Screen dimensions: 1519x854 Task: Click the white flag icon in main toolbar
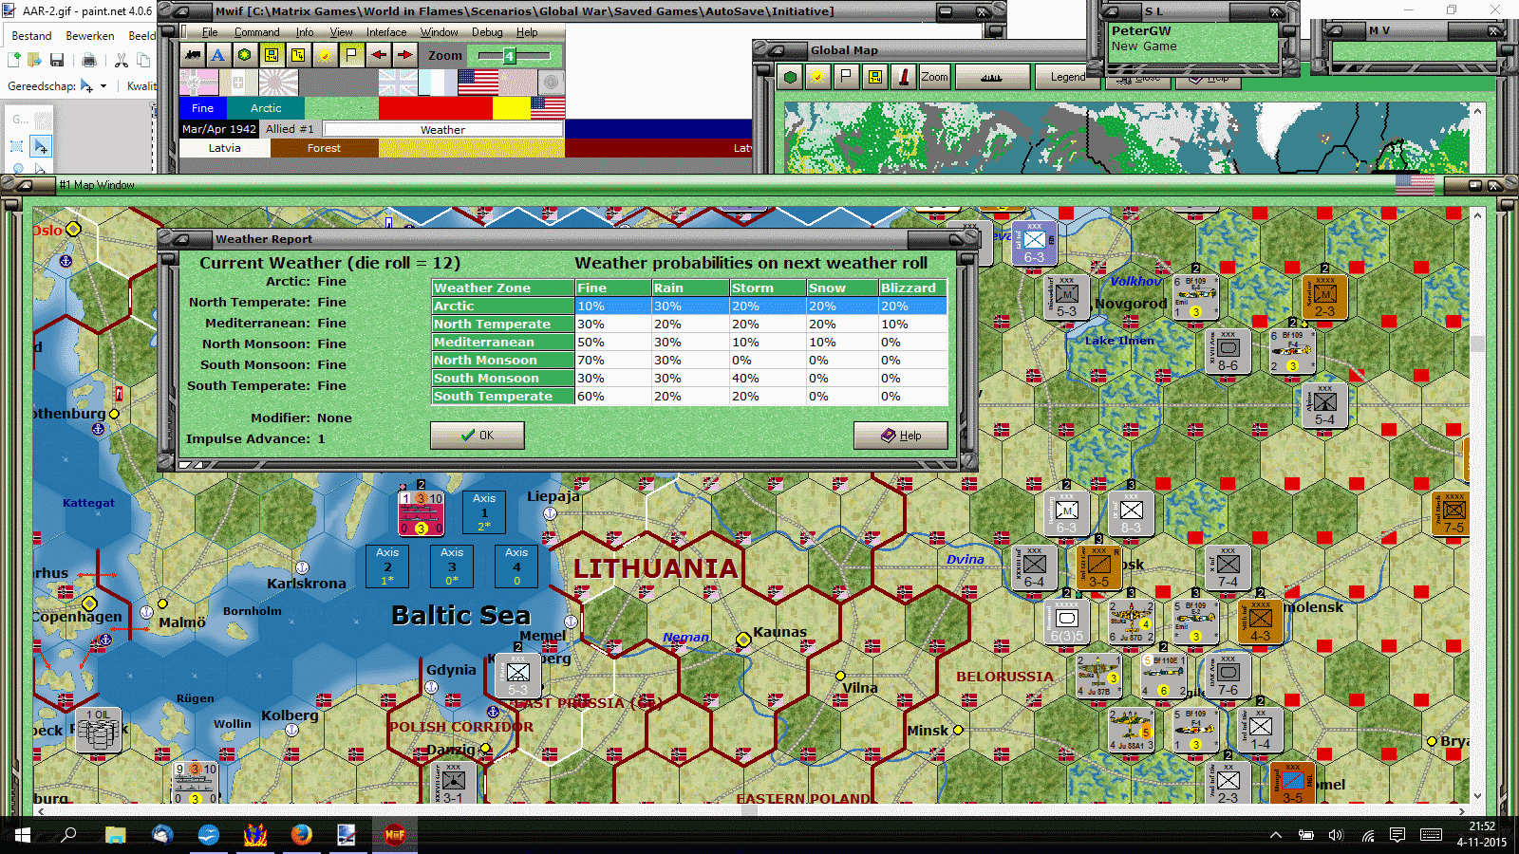point(351,55)
